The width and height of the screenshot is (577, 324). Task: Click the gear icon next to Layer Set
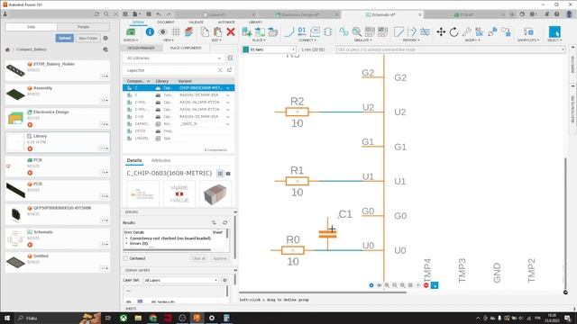pyautogui.click(x=224, y=280)
